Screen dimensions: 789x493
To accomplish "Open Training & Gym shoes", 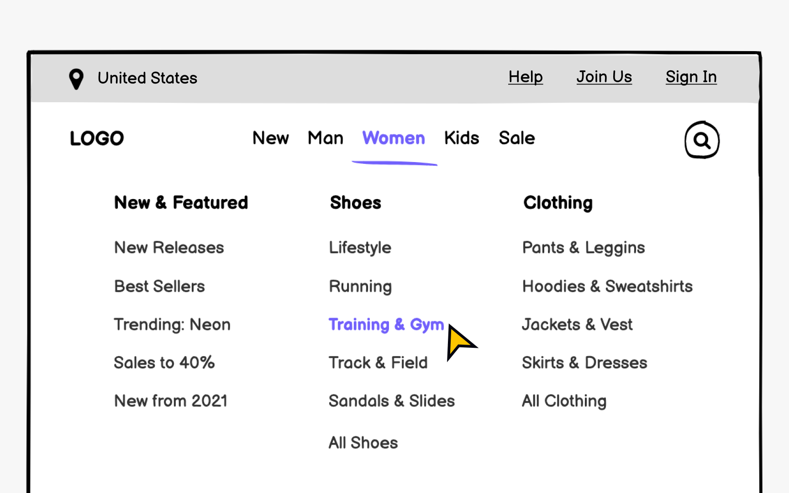I will pos(386,325).
